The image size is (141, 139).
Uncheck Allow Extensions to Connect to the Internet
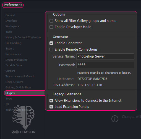(x=51, y=101)
